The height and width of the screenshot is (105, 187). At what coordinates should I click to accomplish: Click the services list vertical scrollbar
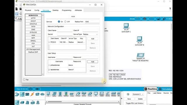43,45
